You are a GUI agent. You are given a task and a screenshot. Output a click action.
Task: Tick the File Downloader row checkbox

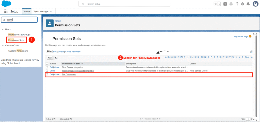47,74
